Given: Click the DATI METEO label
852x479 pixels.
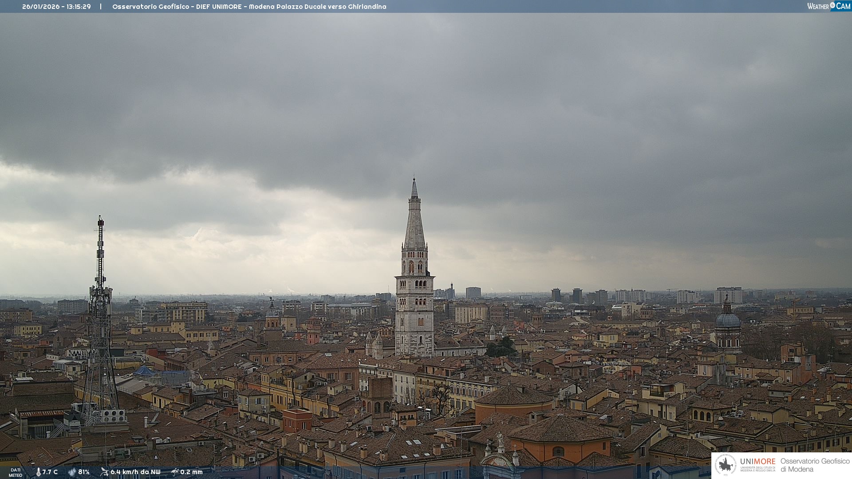Looking at the screenshot, I should [16, 472].
